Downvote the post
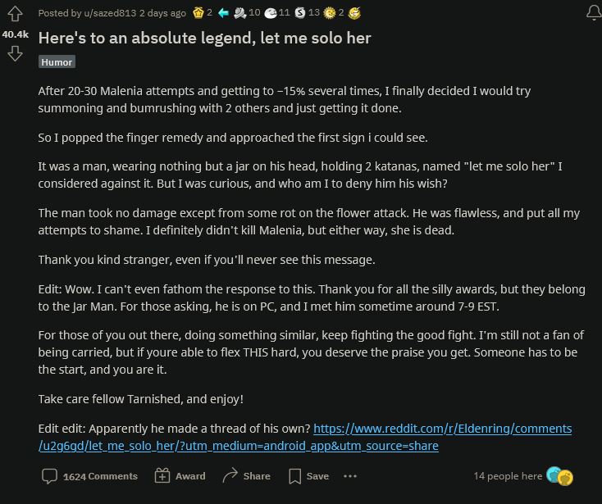Viewport: 602px width, 504px height. click(14, 54)
